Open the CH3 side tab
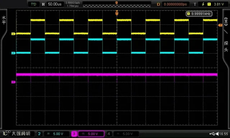The height and width of the screenshot is (138, 230). (x=226, y=22)
